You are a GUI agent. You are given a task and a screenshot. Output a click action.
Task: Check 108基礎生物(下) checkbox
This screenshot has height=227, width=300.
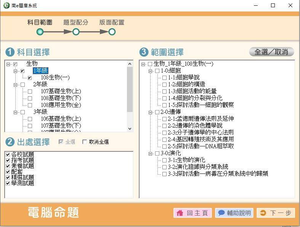(x=30, y=99)
